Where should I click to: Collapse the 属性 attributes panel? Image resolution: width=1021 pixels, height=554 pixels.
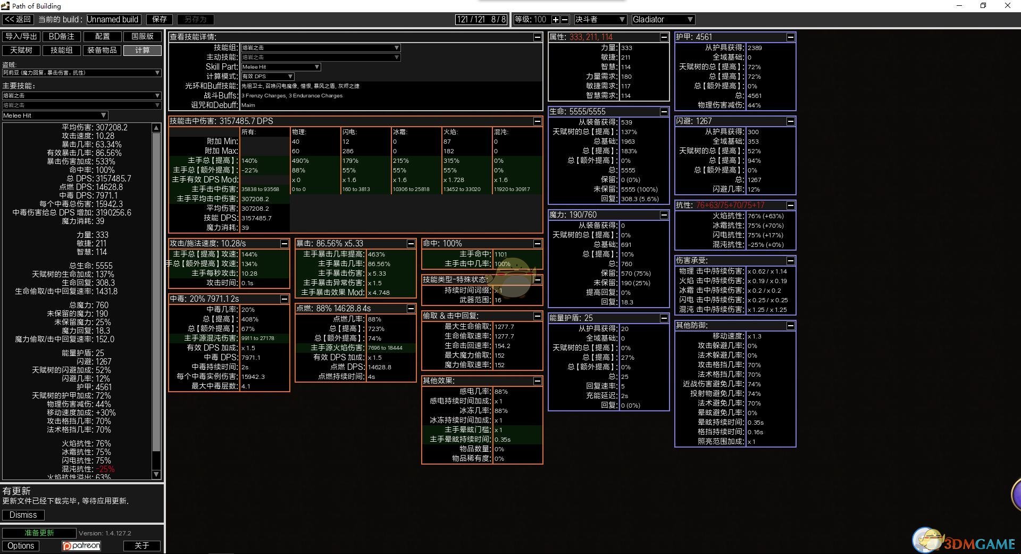(x=664, y=37)
